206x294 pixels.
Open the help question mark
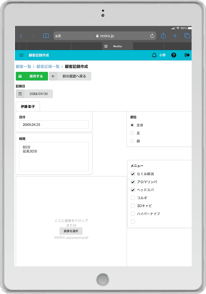[x=174, y=55]
